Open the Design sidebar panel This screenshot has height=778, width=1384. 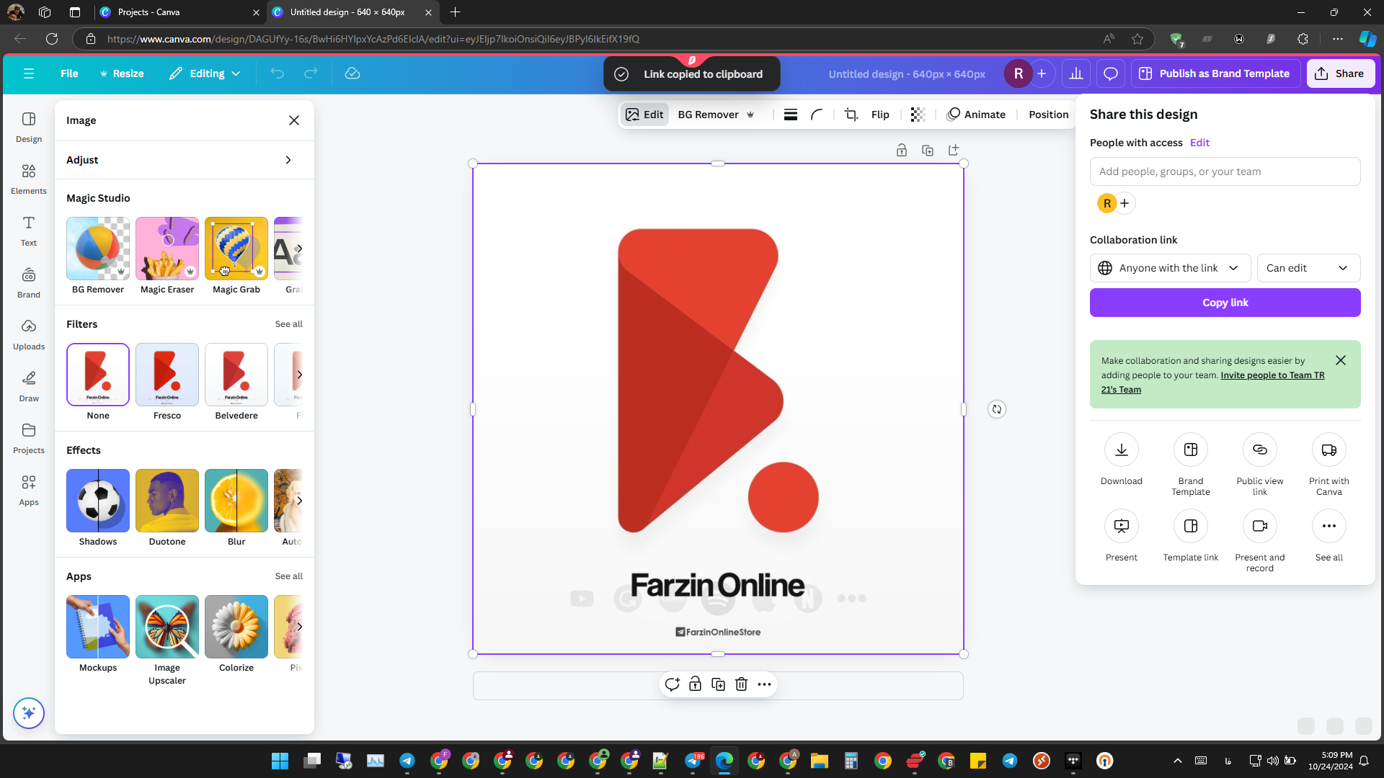(29, 127)
